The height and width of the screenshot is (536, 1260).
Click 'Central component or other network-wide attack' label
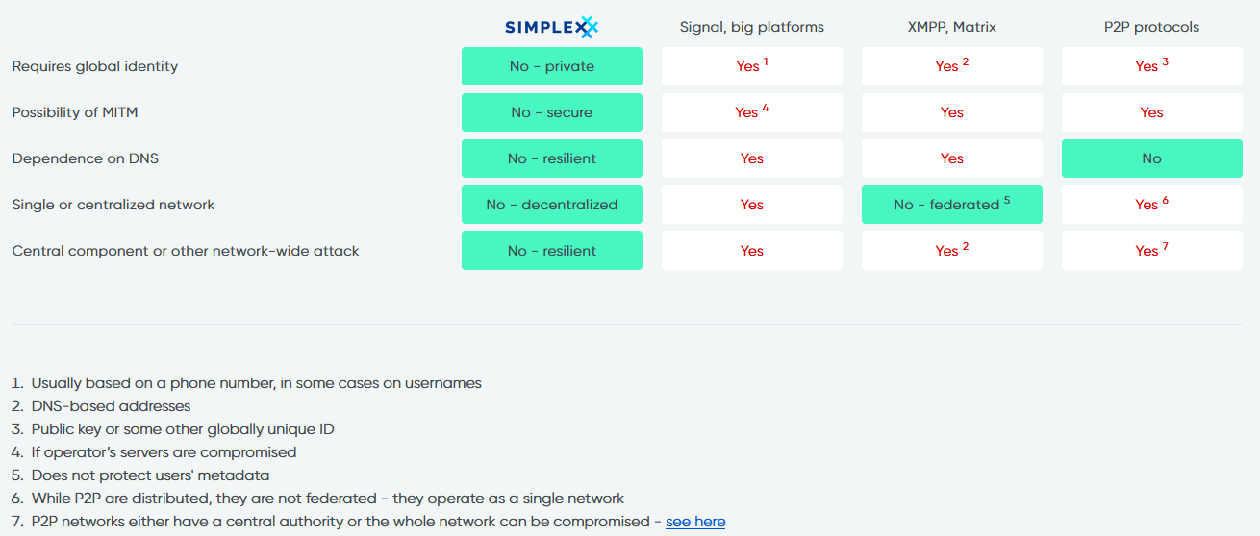186,251
